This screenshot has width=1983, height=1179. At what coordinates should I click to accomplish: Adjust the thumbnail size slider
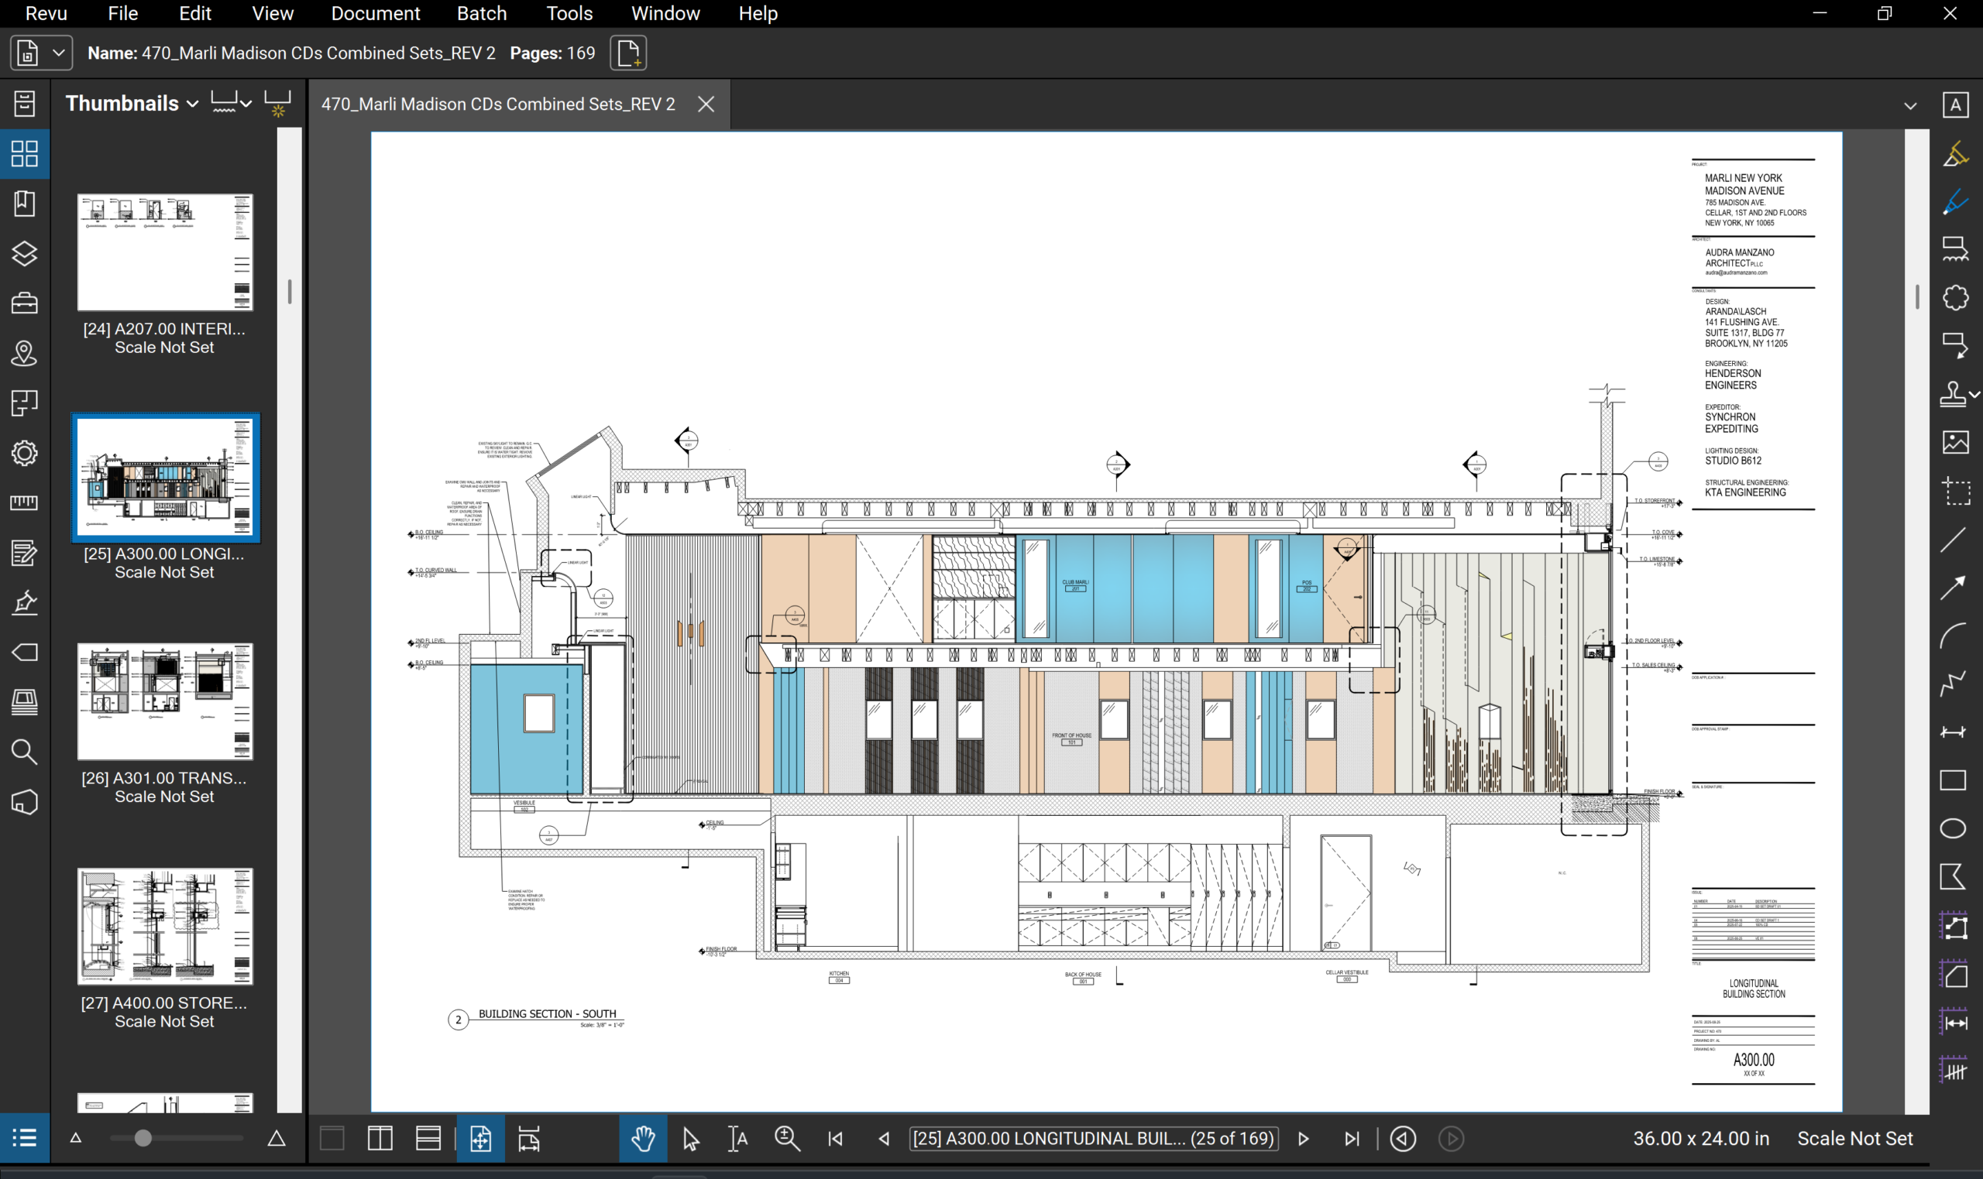(143, 1139)
